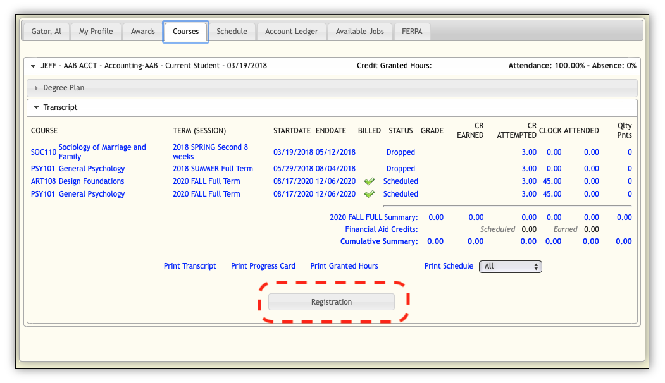Click the Print Granted Hours link
The image size is (665, 383).
tap(344, 266)
